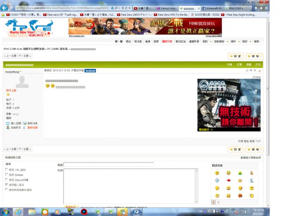
Task: Insert the handshake emoticon
Action: point(240,180)
